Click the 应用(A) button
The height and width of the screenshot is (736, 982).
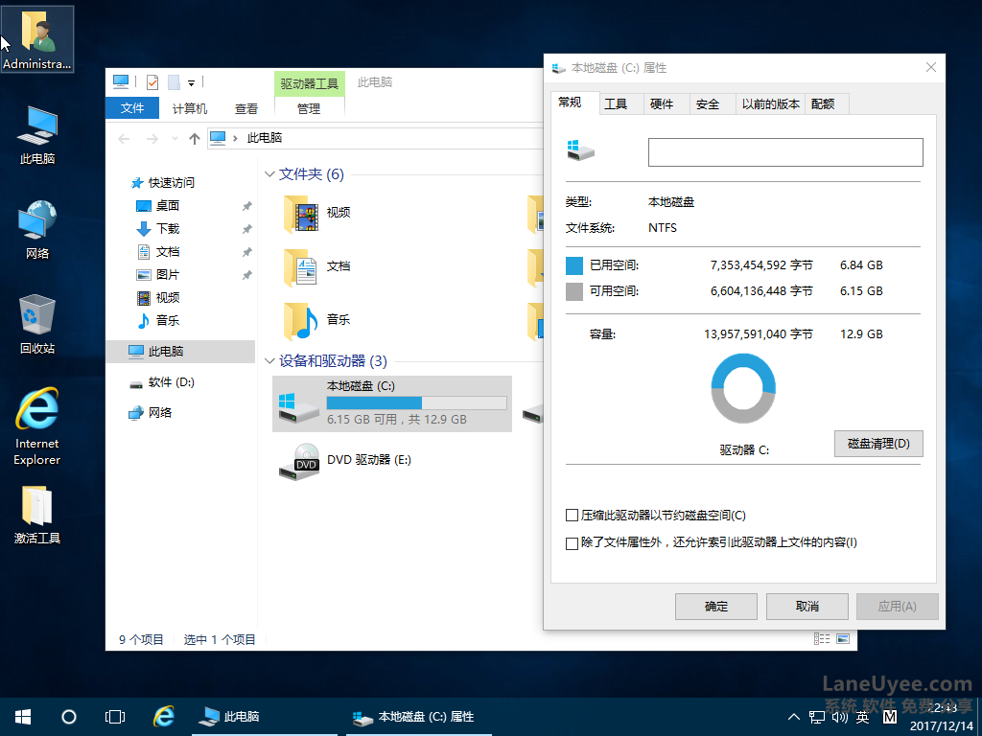point(898,607)
